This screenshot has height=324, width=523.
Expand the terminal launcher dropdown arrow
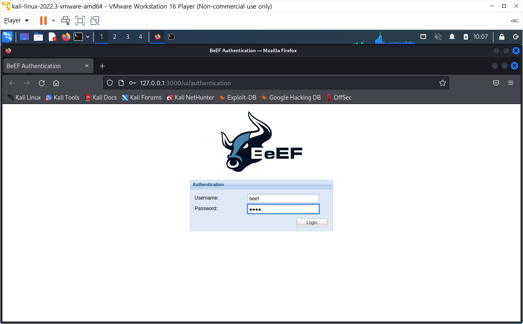click(x=88, y=37)
